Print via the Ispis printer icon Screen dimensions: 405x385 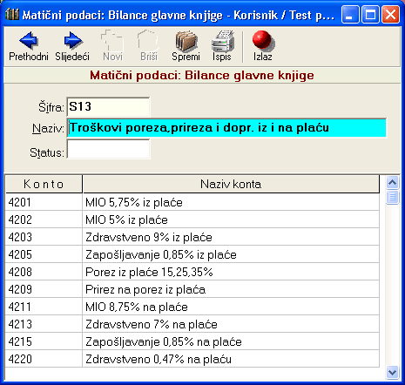point(222,41)
